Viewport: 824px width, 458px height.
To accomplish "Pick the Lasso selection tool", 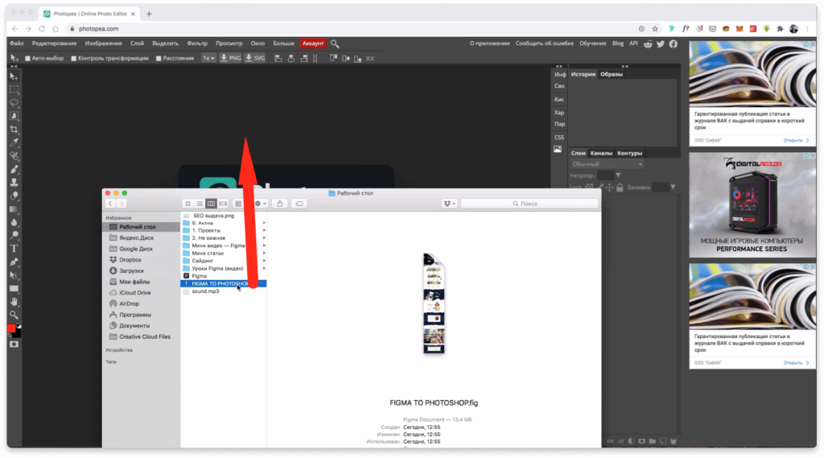I will pos(14,103).
